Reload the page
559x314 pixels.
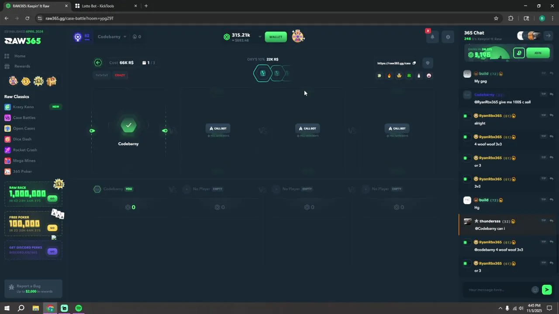27,18
